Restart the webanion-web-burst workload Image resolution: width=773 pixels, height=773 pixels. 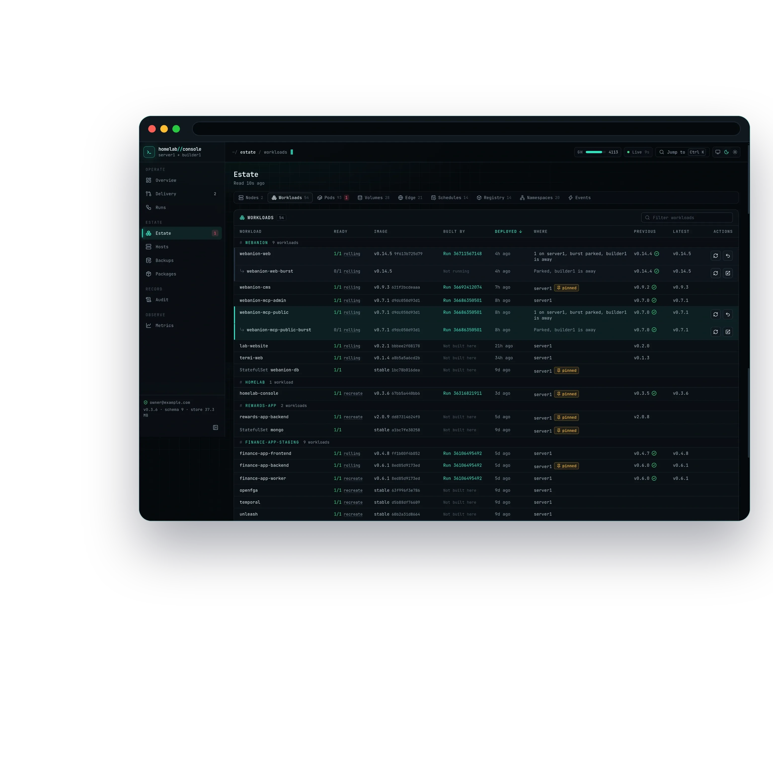coord(715,273)
